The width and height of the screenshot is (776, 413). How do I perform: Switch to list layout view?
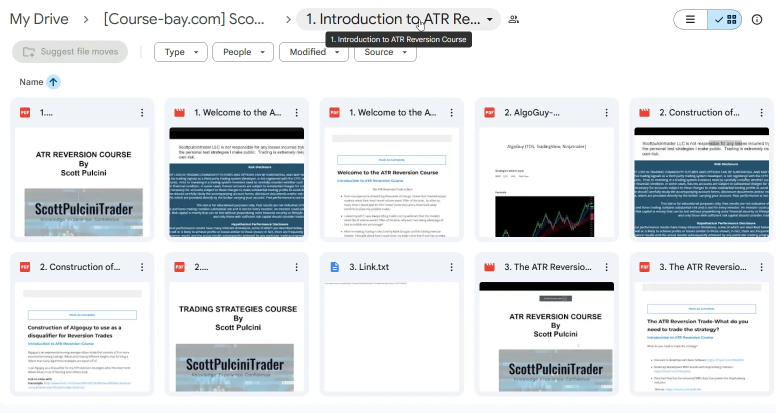pyautogui.click(x=690, y=19)
